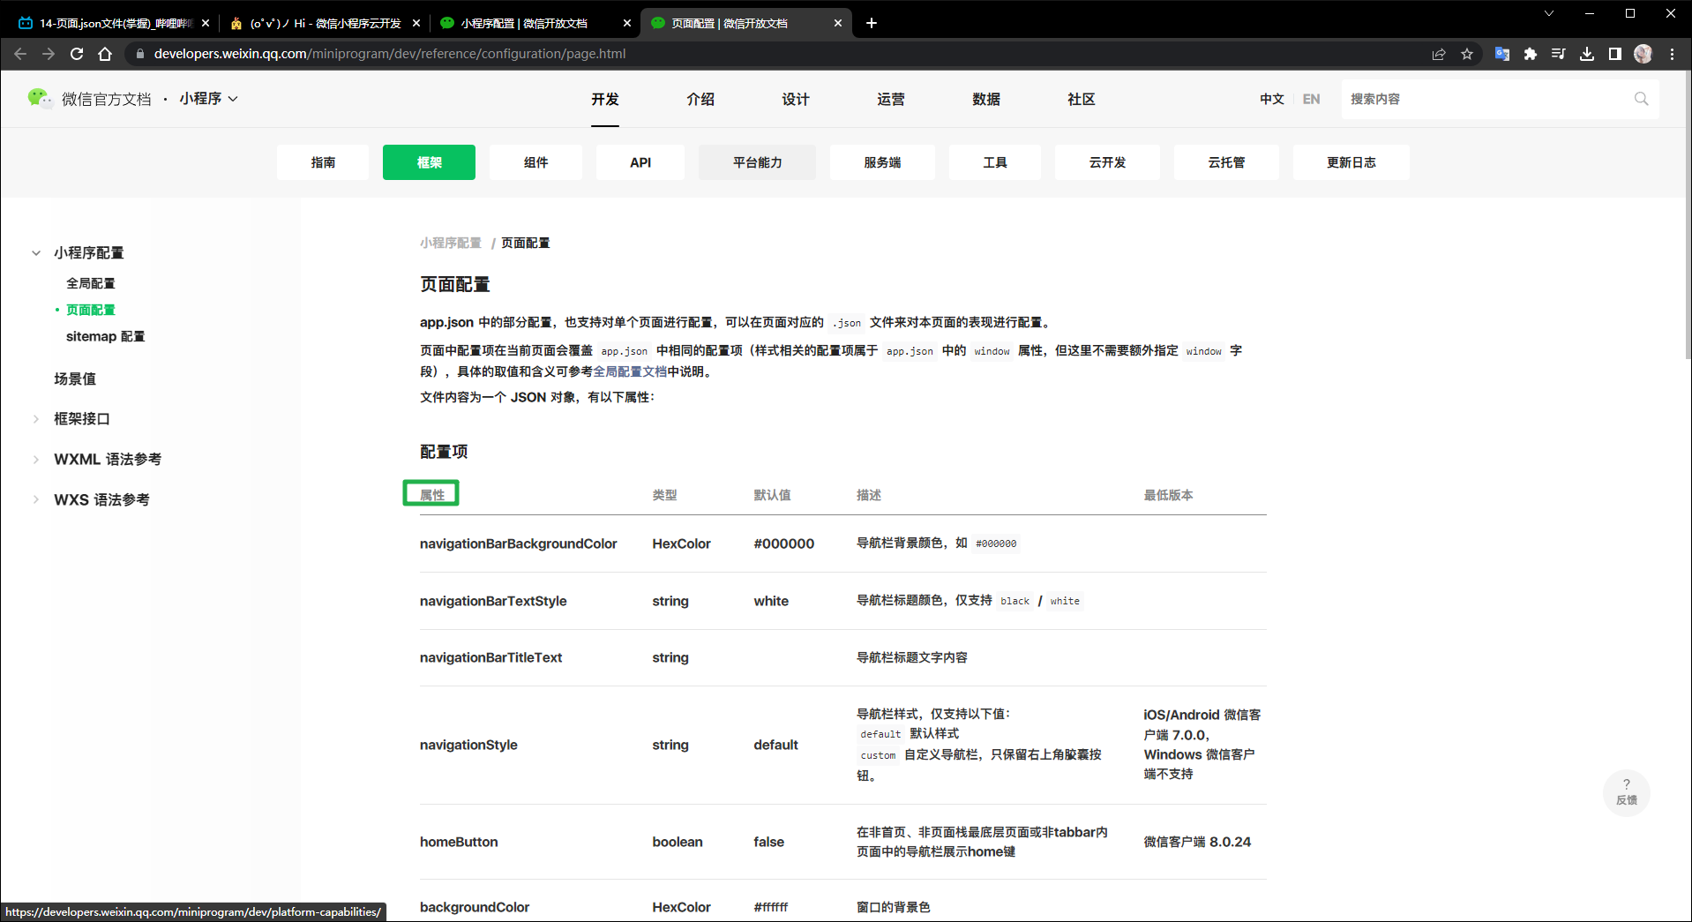This screenshot has height=922, width=1692.
Task: Bookmark this page with the star icon
Action: pyautogui.click(x=1467, y=54)
